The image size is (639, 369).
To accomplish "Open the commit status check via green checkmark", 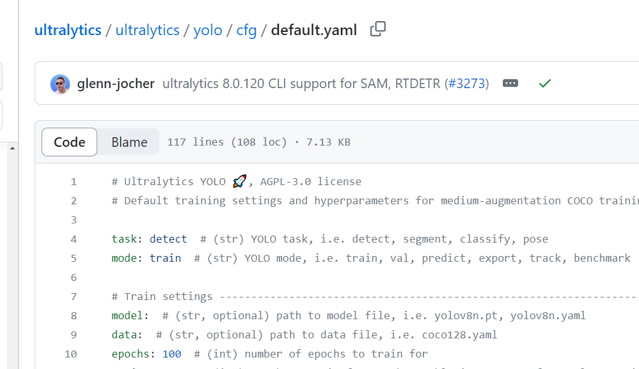I will pos(544,83).
